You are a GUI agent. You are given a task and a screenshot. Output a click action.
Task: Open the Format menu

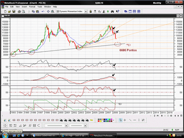click(32, 7)
